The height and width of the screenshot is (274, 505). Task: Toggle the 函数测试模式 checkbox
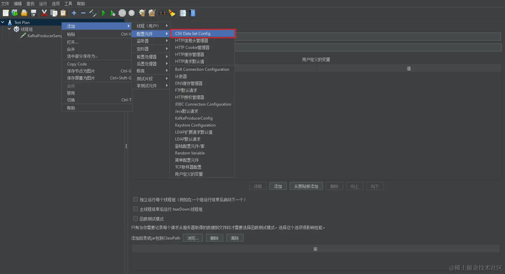136,219
